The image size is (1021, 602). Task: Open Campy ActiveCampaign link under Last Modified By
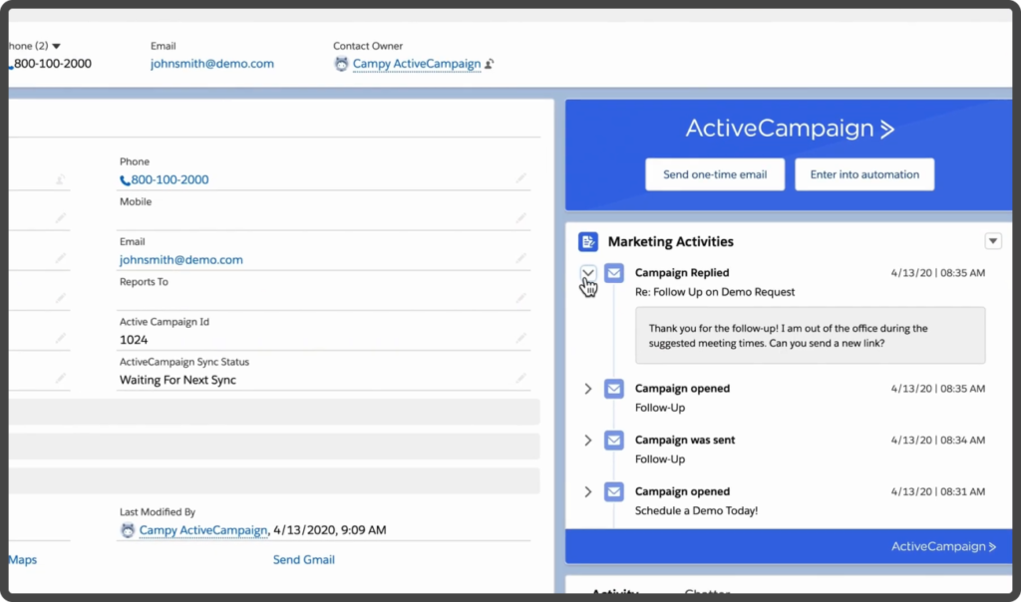[x=203, y=530]
